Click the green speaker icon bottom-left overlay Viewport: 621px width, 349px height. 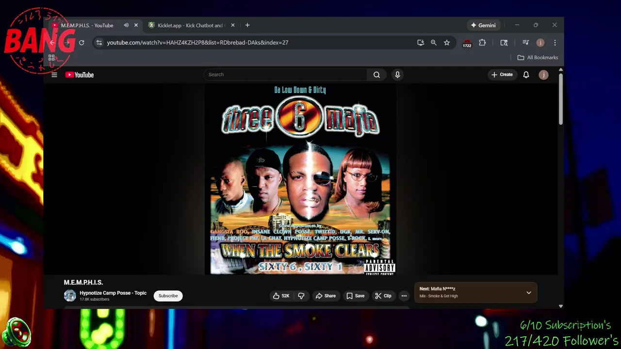[16, 332]
